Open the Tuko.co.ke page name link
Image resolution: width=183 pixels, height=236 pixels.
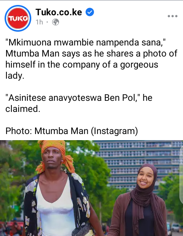tap(59, 12)
